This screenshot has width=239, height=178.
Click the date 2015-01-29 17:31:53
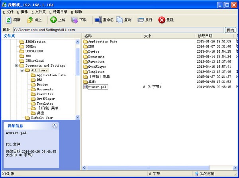[x=214, y=82]
